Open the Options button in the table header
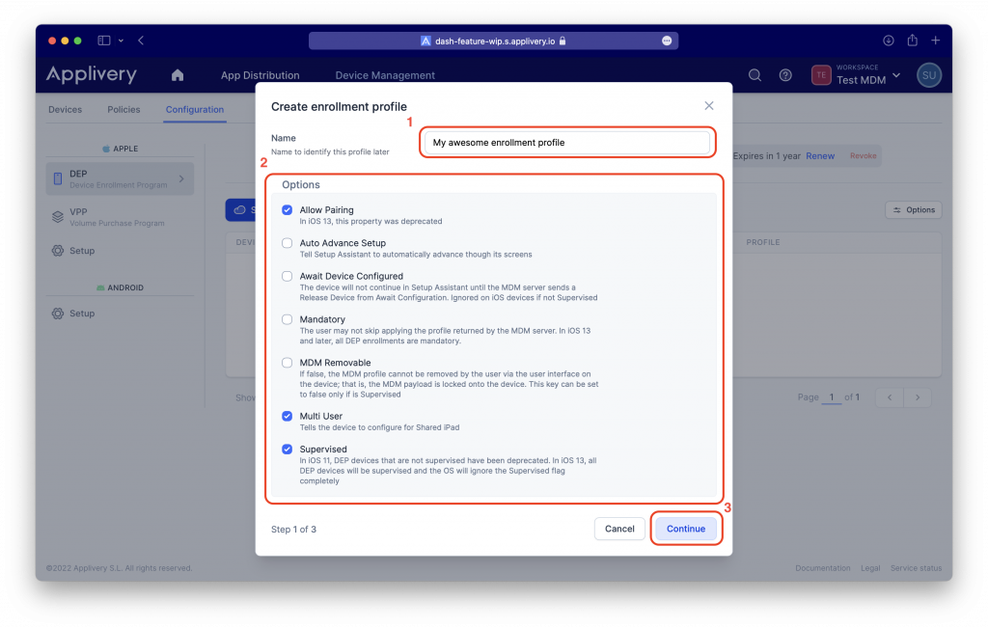988x628 pixels. click(914, 209)
